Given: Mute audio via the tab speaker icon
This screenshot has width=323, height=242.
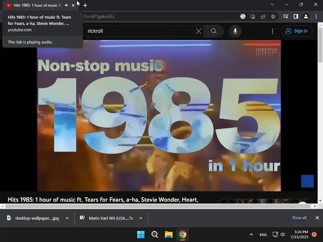Looking at the screenshot, I should pos(66,5).
